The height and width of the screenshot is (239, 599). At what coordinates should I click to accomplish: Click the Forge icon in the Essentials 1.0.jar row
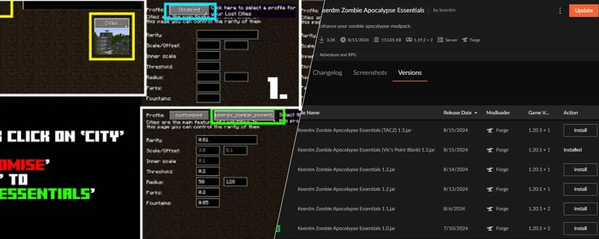click(490, 228)
